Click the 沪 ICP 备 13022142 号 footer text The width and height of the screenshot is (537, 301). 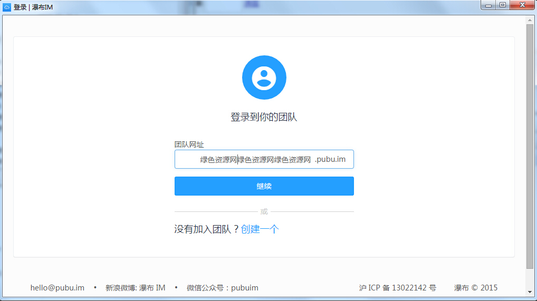tap(397, 288)
